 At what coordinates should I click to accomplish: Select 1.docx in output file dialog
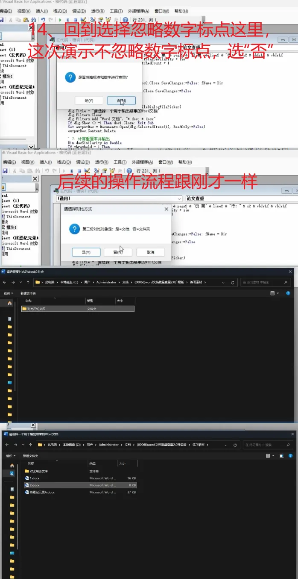pyautogui.click(x=81, y=478)
